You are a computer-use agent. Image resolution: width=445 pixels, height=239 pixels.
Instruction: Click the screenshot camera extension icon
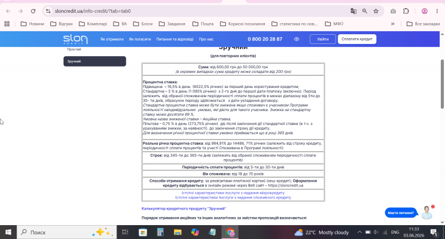coord(393,11)
